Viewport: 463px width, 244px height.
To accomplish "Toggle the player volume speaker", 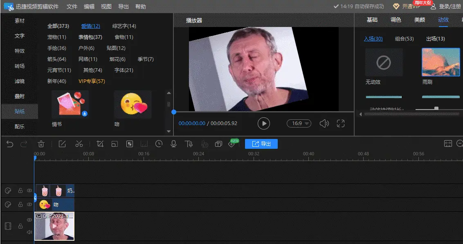I will click(324, 123).
